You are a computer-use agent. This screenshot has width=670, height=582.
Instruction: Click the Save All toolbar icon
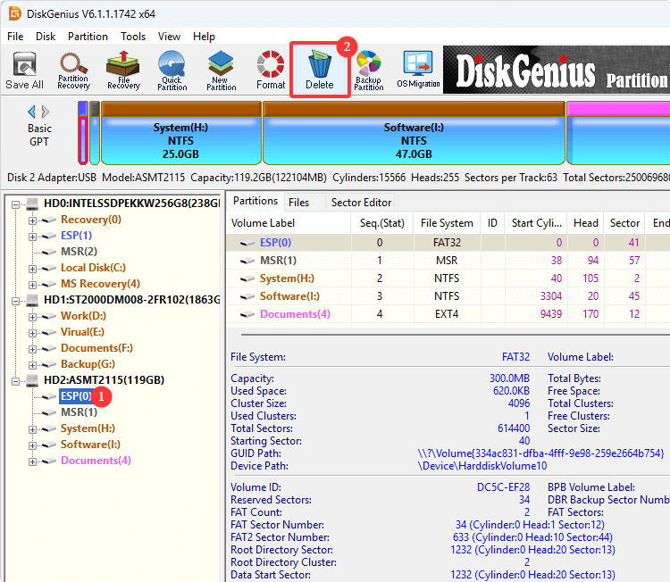pos(24,71)
